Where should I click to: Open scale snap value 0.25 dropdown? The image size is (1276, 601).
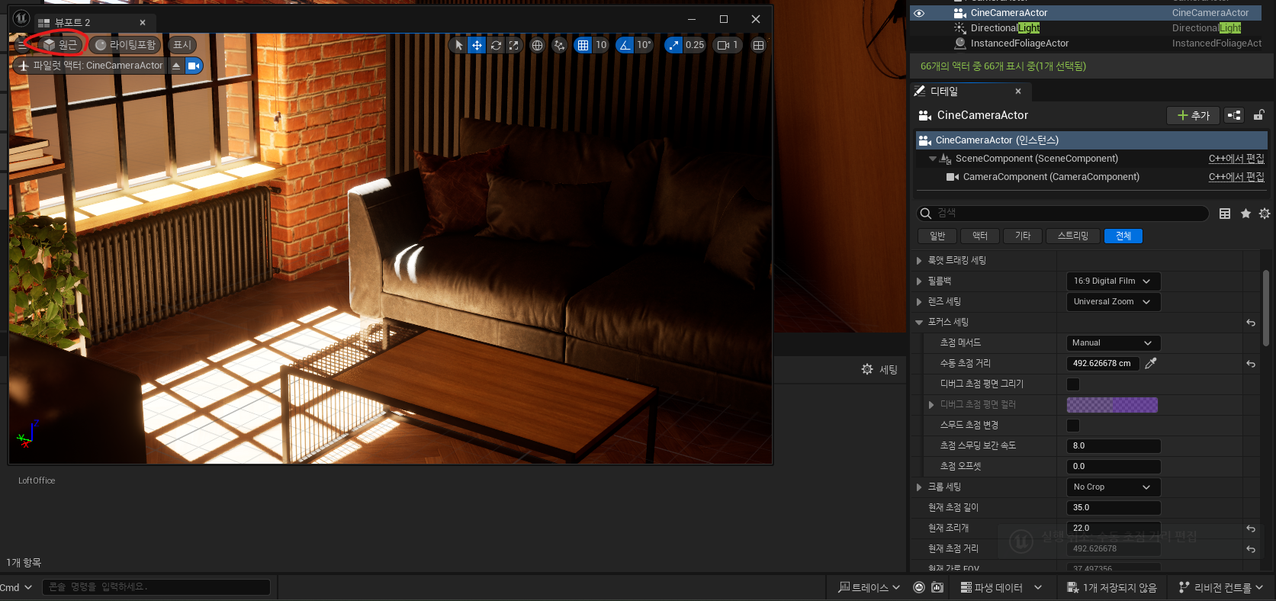pos(695,45)
